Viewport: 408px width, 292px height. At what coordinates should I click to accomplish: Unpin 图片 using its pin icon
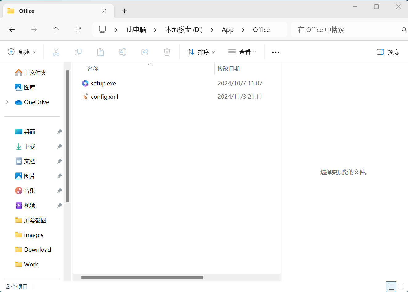(59, 176)
